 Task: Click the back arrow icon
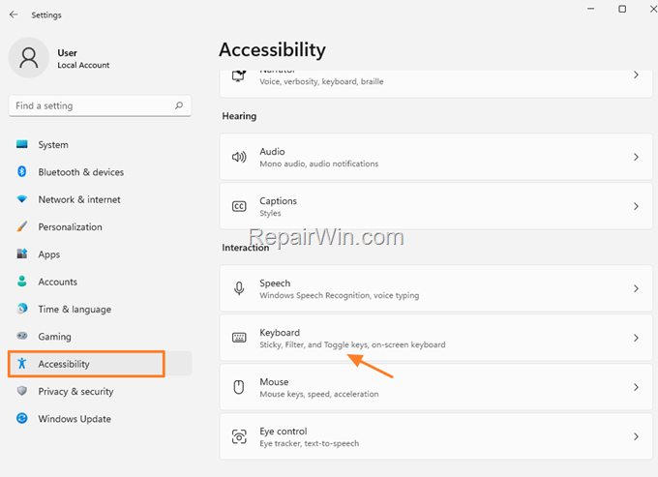14,15
